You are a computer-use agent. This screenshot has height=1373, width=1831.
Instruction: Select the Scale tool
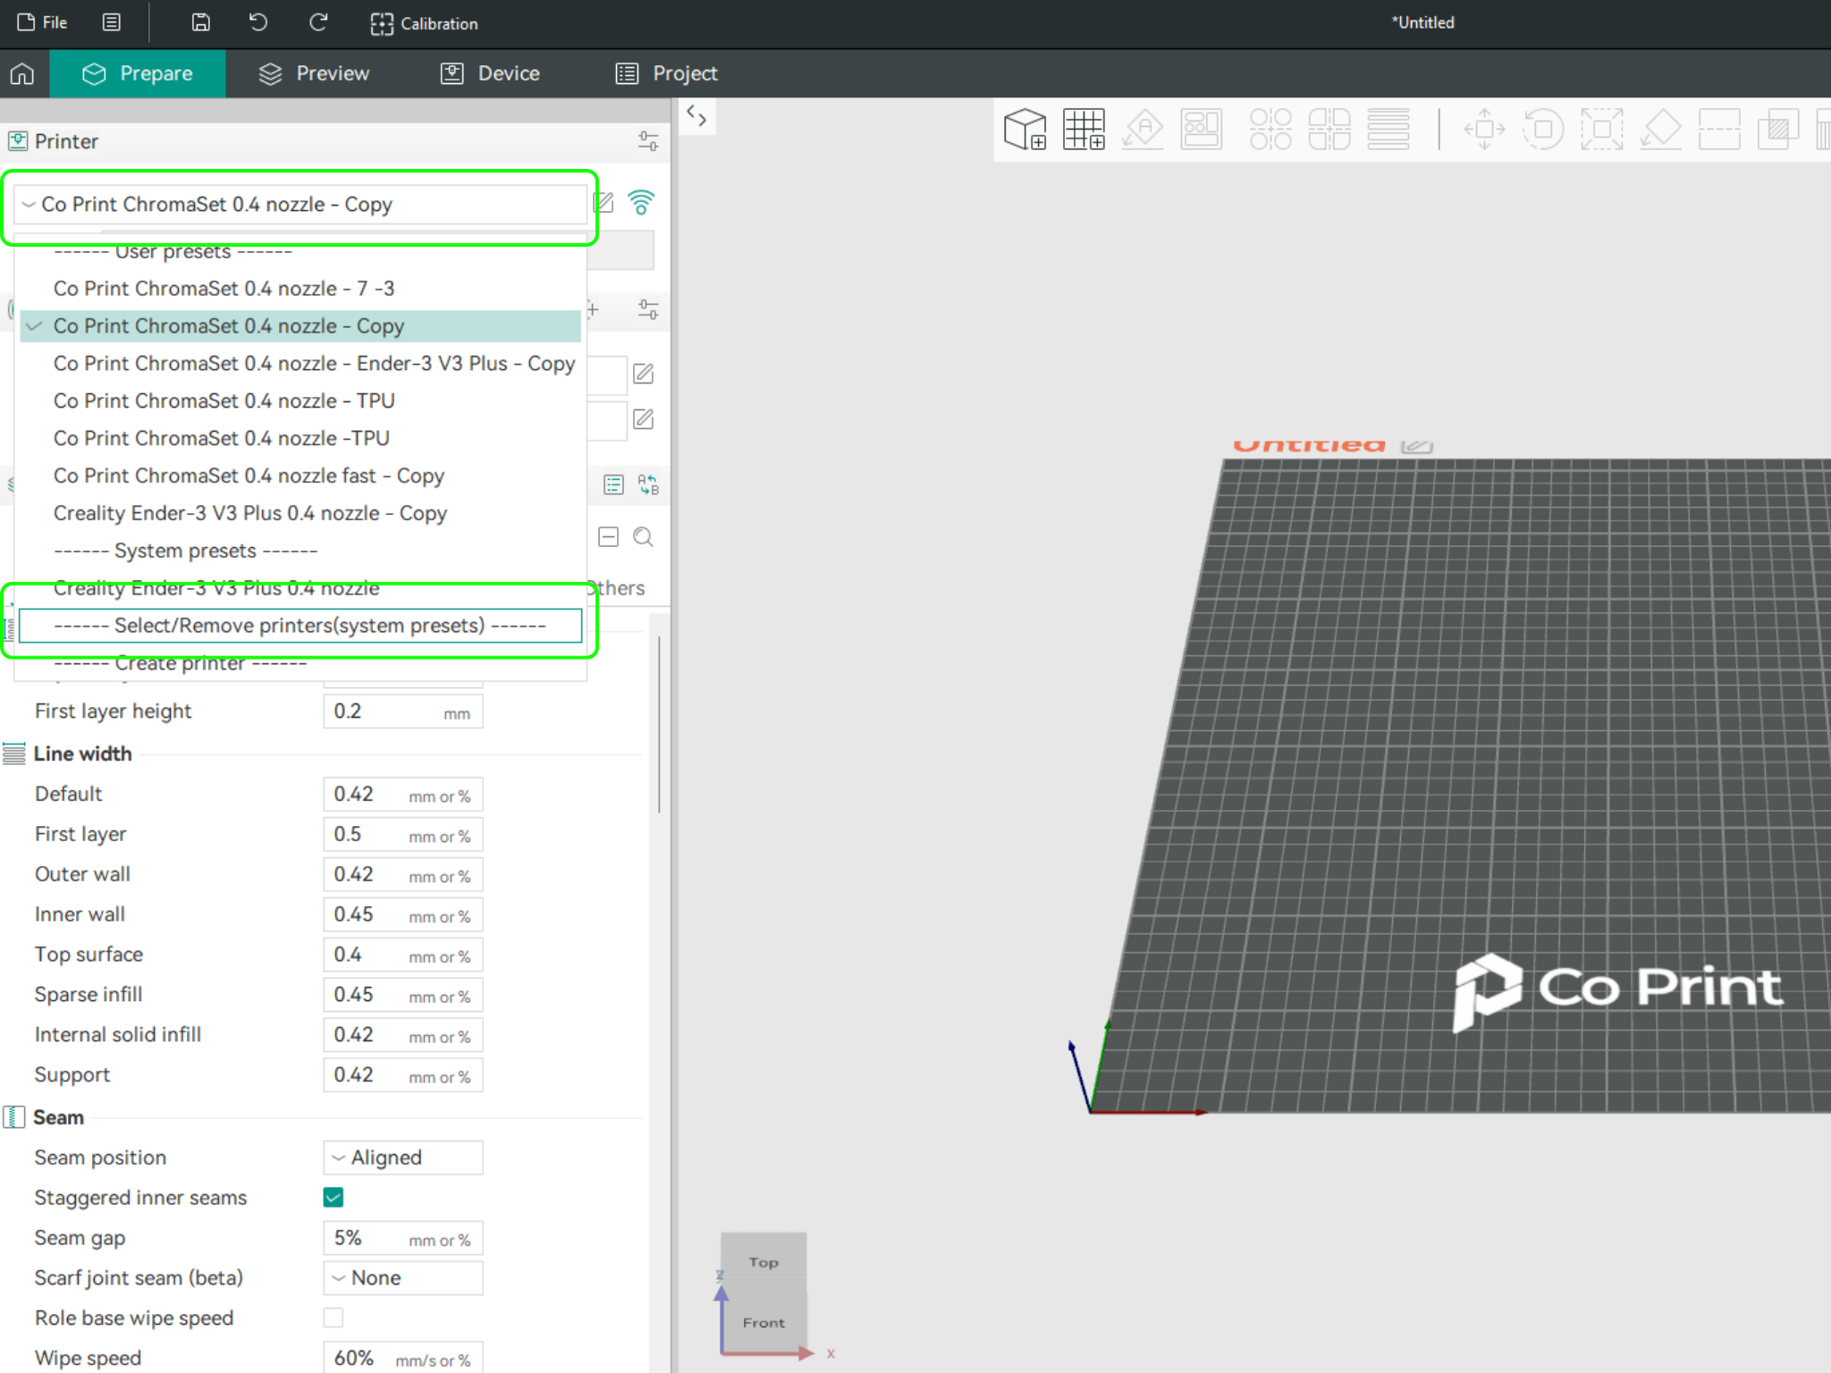click(x=1601, y=130)
